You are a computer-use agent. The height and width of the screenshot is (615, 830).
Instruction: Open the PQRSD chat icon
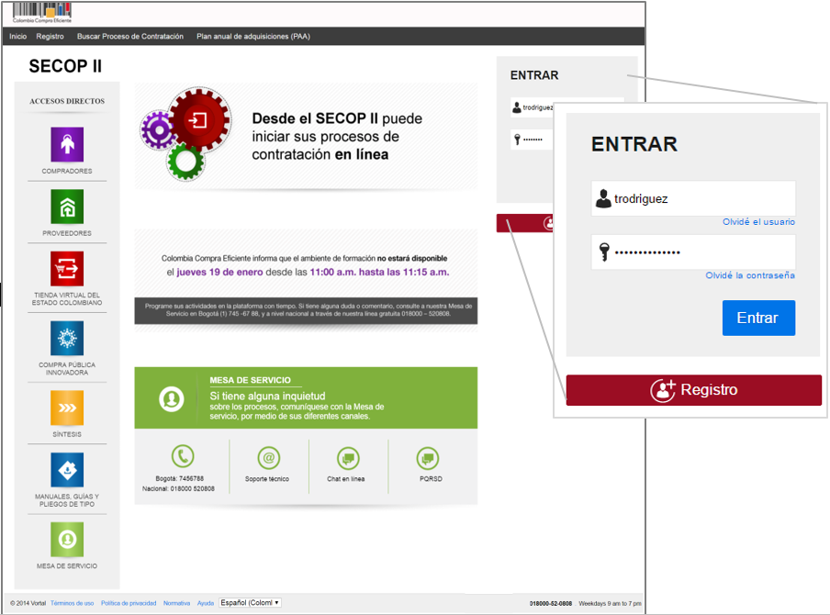428,458
